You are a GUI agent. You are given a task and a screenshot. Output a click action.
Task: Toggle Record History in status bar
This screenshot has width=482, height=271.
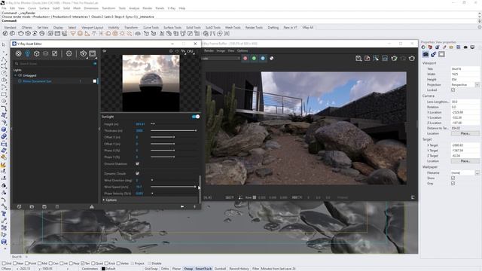point(239,269)
